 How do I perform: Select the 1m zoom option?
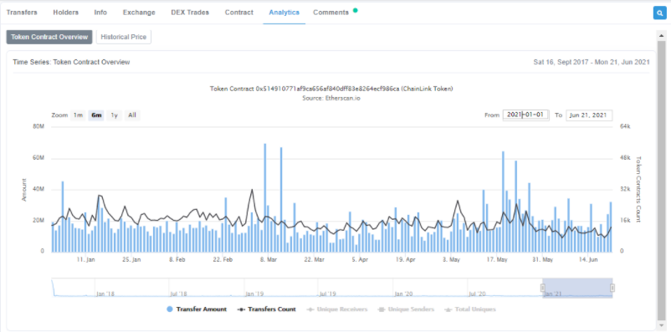tap(78, 115)
